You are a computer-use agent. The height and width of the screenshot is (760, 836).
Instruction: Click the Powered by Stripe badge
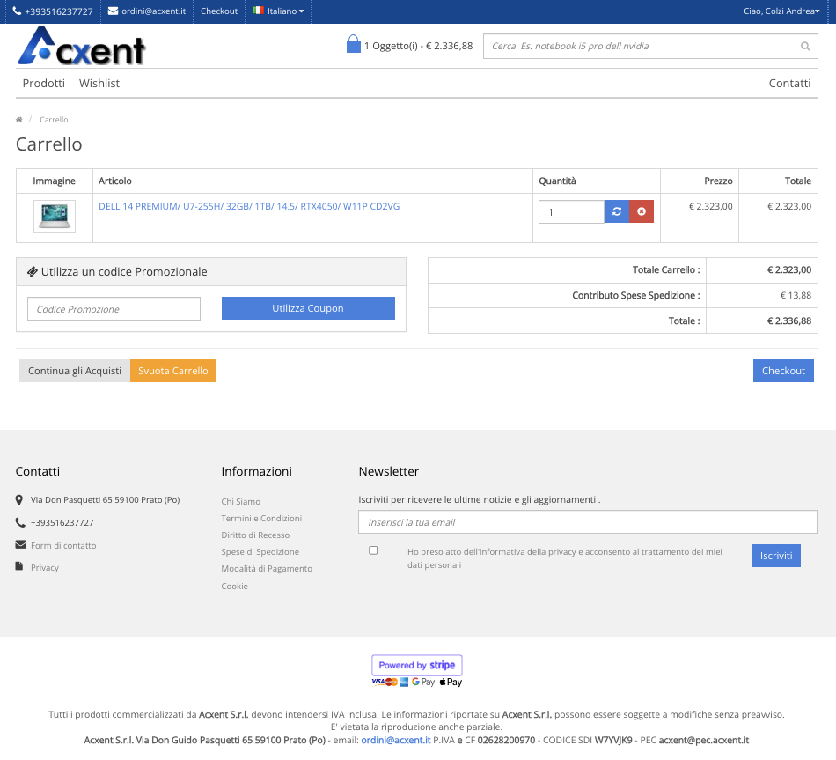coord(417,665)
